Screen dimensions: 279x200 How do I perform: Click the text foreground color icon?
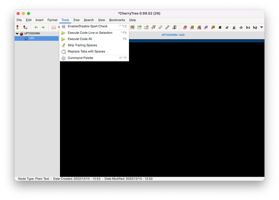click(x=206, y=27)
